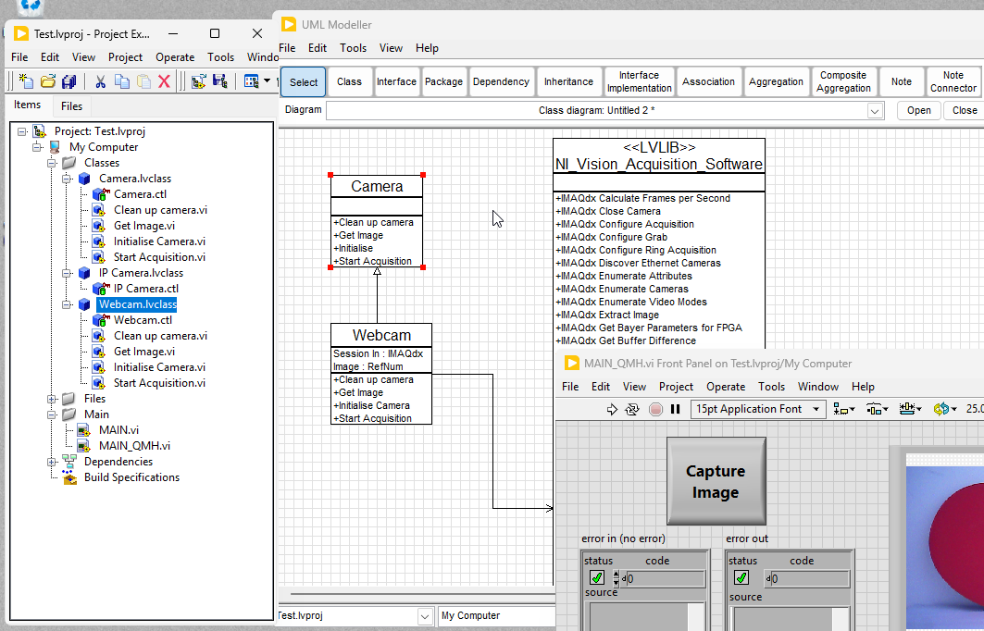Click UML Modeller window title icon
The height and width of the screenshot is (631, 984).
click(x=289, y=24)
